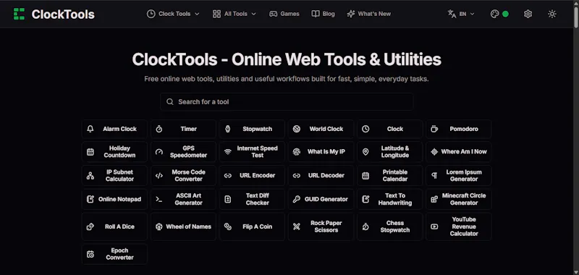Click the Internet Speed Test wifi icon

[x=228, y=152]
